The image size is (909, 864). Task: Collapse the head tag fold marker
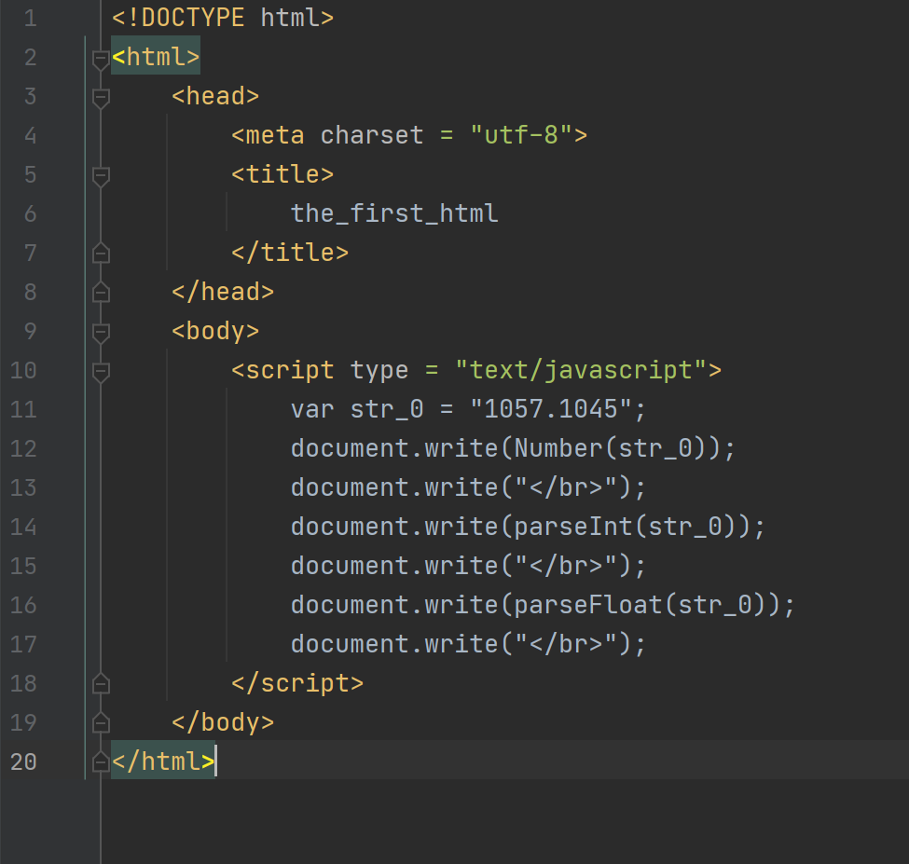tap(101, 97)
